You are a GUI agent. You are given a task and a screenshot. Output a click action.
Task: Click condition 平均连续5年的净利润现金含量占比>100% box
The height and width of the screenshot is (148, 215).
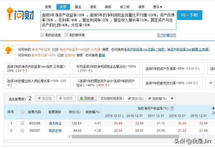(106, 69)
